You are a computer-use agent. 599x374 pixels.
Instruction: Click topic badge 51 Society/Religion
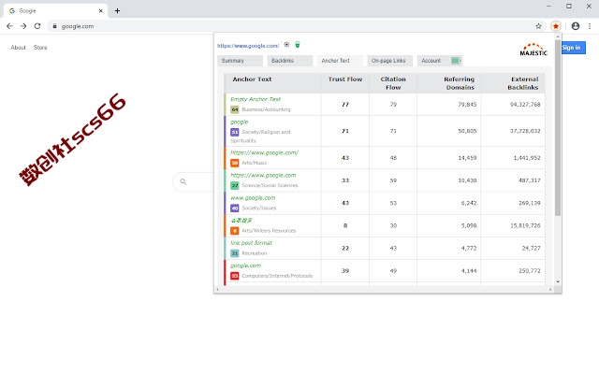pyautogui.click(x=235, y=132)
